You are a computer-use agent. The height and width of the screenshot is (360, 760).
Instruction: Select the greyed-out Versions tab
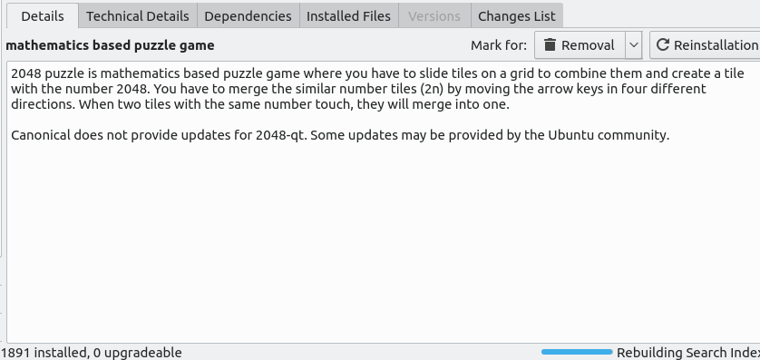pos(434,16)
